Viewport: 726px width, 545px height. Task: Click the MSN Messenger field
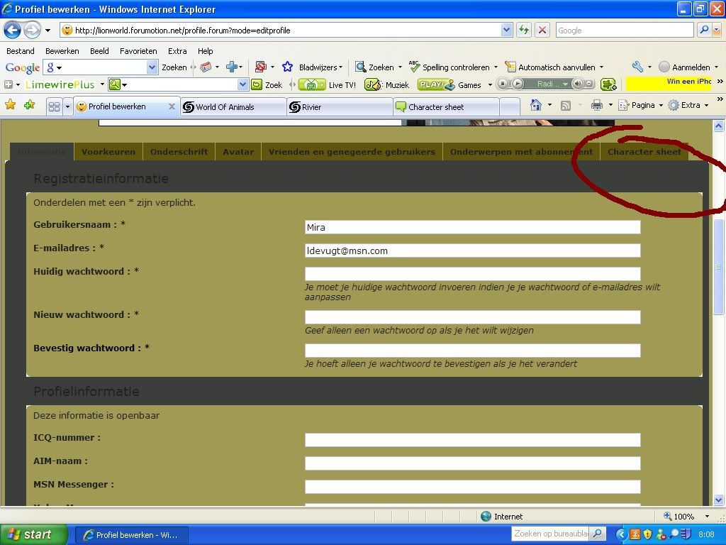click(x=472, y=487)
